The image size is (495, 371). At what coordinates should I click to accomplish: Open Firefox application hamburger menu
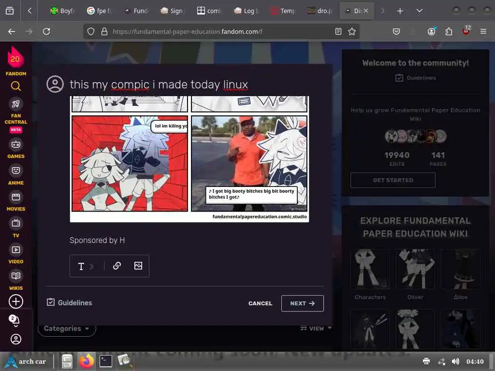click(x=483, y=31)
